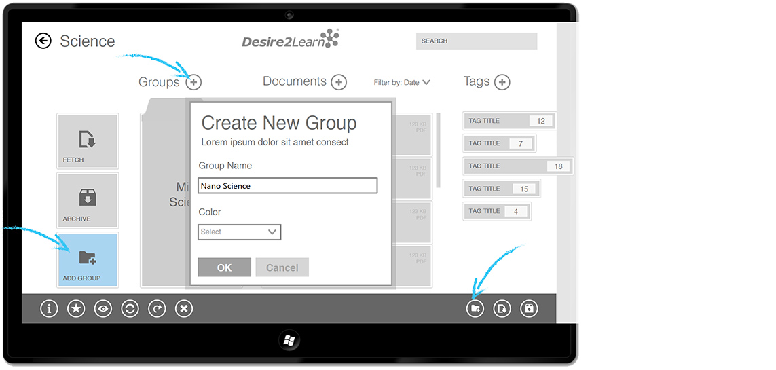Open the info icon in the bottom bar

tap(49, 309)
